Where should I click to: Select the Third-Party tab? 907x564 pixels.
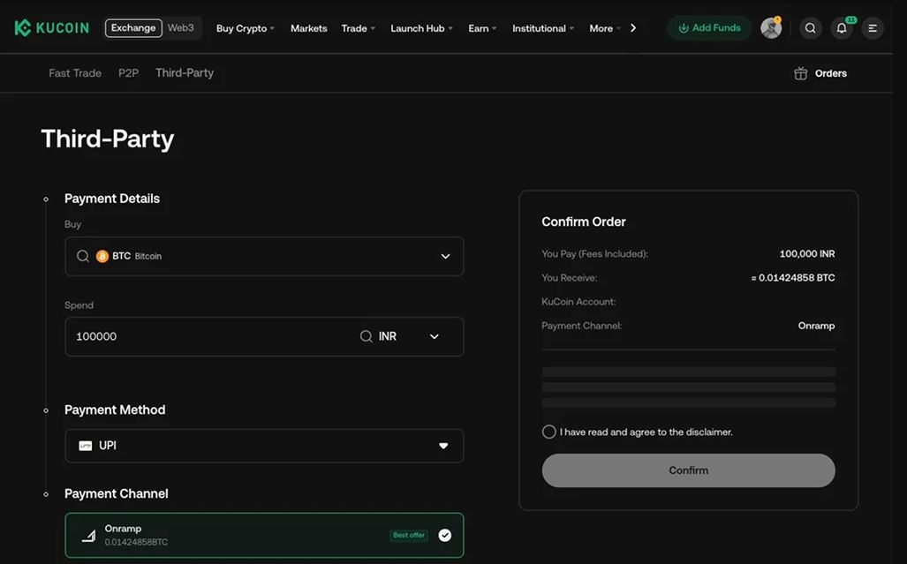185,72
